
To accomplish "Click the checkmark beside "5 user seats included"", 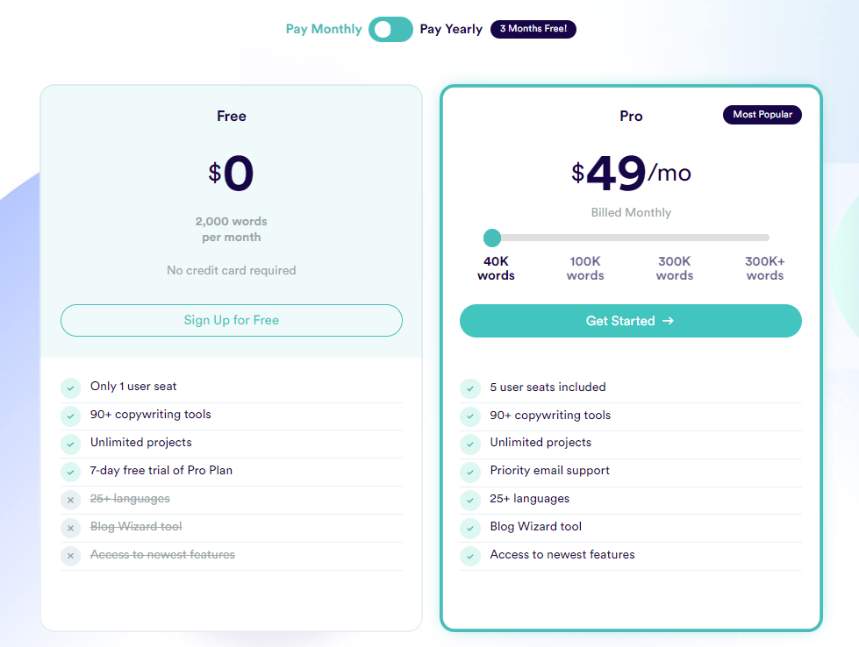I will (469, 387).
